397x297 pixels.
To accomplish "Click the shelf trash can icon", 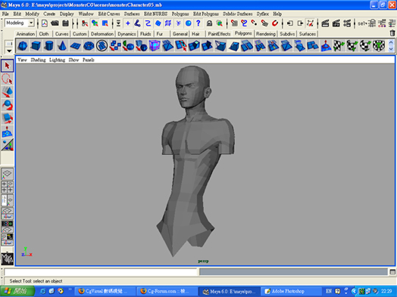I will coord(392,33).
